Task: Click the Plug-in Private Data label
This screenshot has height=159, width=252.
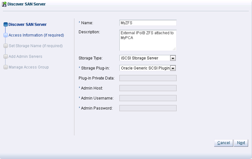Action: (96, 78)
